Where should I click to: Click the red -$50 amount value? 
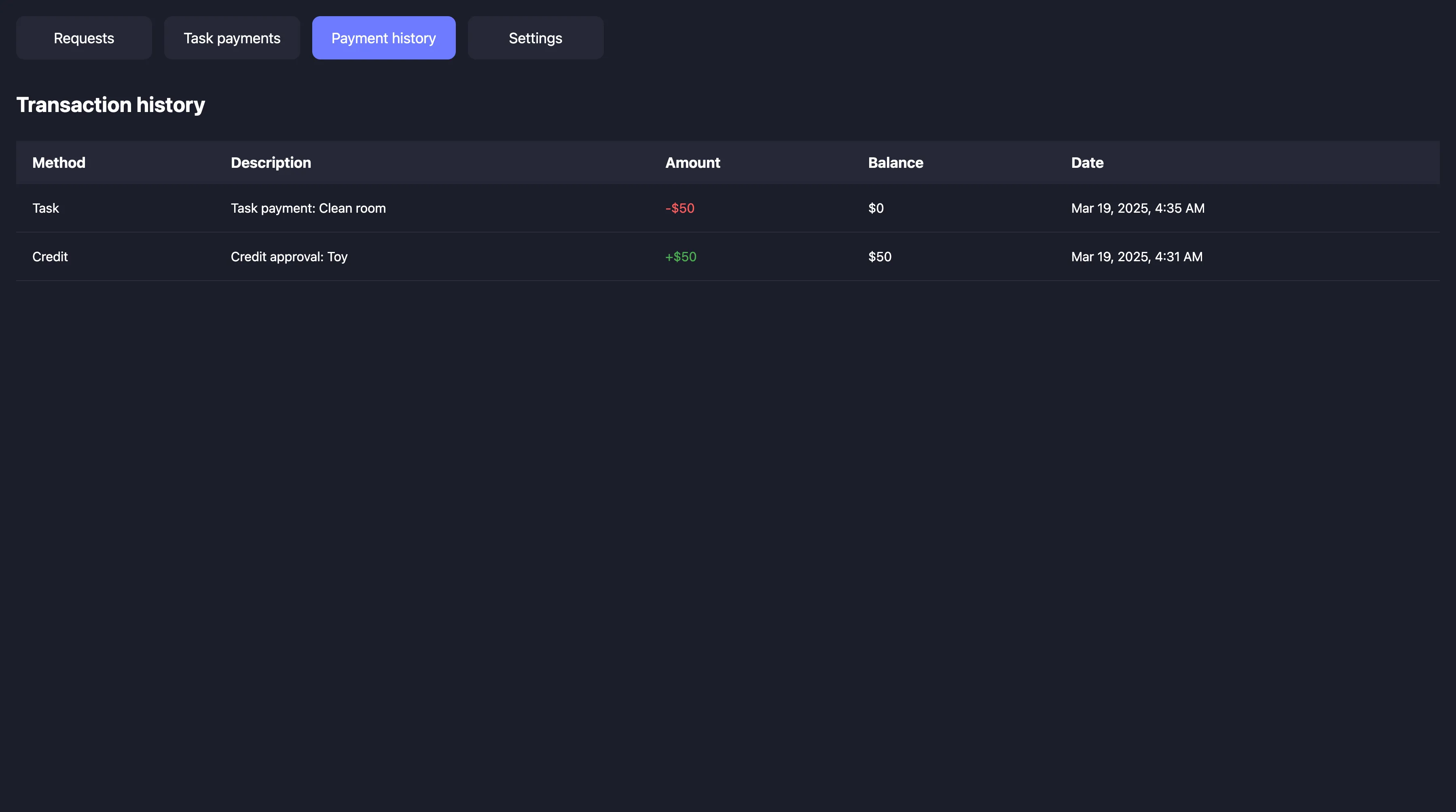[x=679, y=208]
